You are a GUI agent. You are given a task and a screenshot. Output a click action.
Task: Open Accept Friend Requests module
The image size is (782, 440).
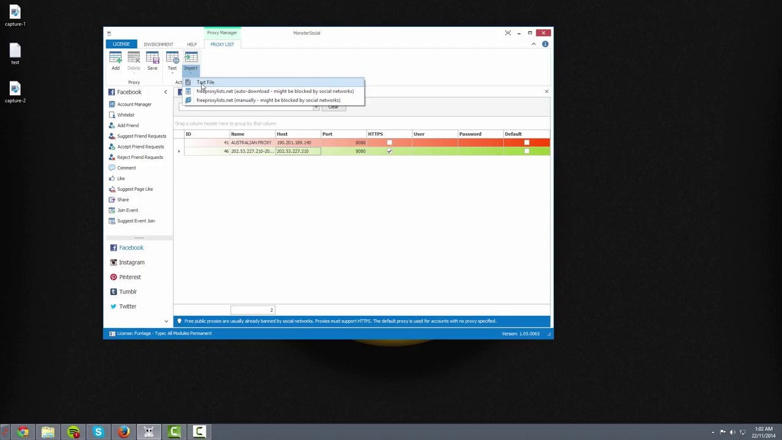(x=141, y=147)
